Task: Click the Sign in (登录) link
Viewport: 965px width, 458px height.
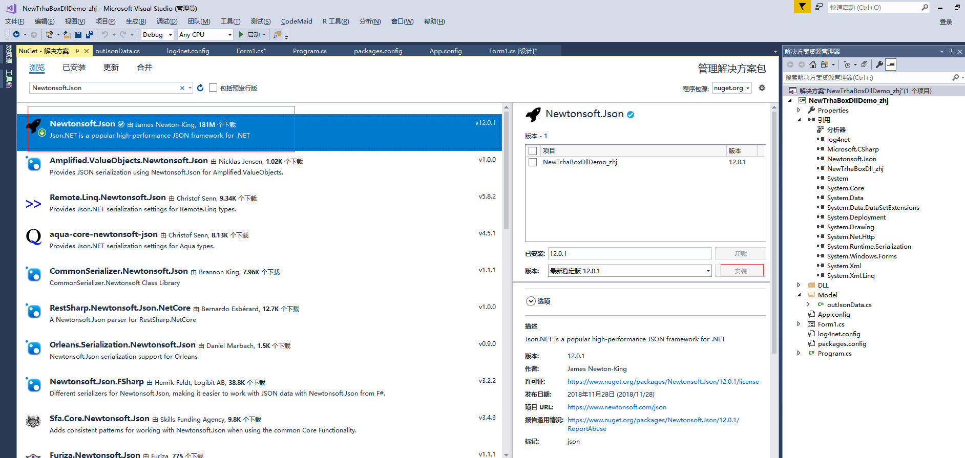Action: (946, 22)
